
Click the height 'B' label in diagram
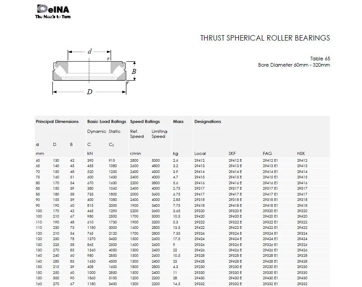click(x=134, y=71)
